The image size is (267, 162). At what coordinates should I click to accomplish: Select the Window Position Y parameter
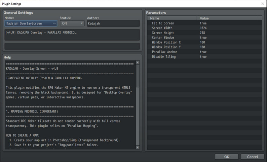coord(166,47)
